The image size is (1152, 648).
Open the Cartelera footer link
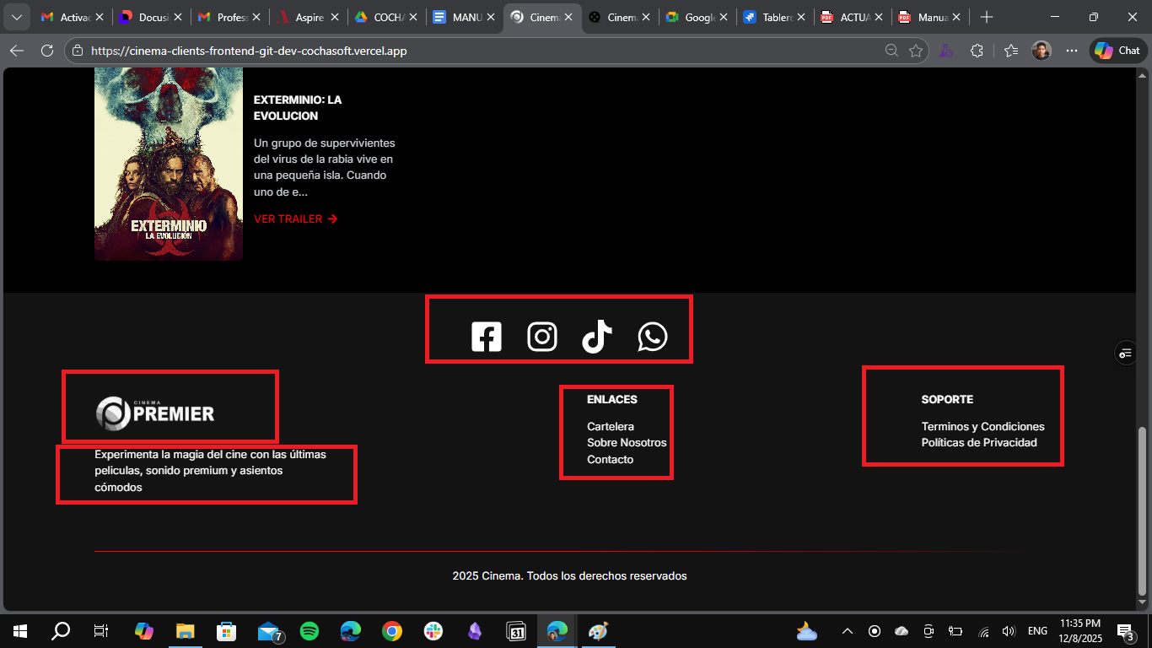click(610, 426)
